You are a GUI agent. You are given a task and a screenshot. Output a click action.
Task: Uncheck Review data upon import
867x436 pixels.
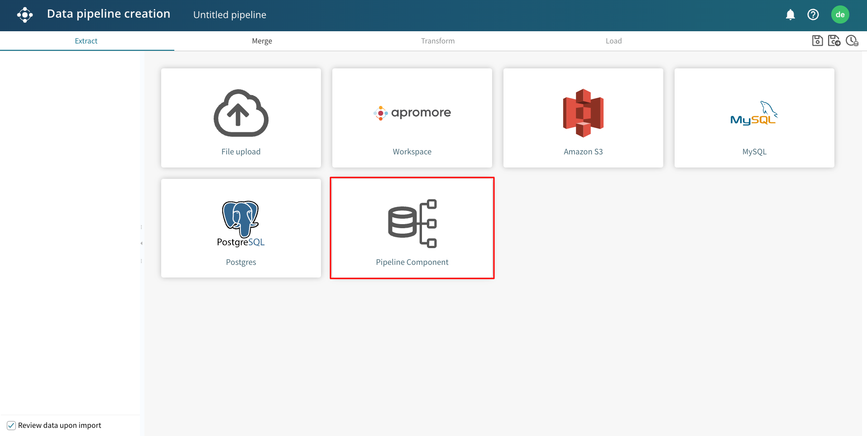[11, 426]
